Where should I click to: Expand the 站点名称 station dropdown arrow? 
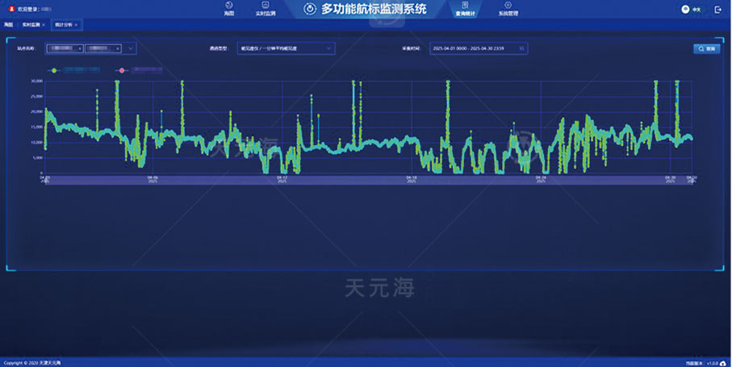(131, 48)
